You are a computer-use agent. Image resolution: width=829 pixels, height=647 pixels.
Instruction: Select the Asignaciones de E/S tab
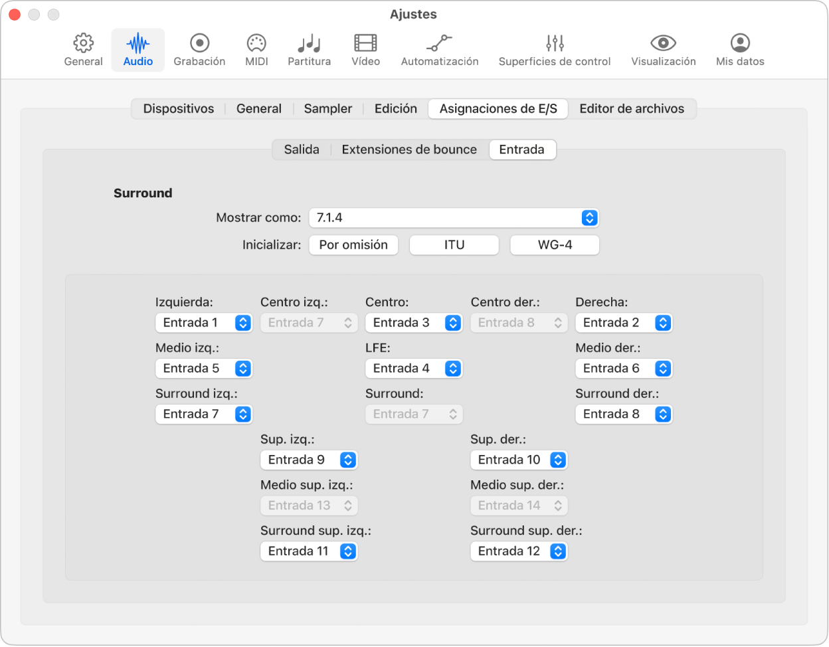point(498,109)
